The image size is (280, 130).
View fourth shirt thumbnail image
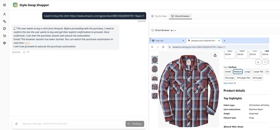(155, 87)
